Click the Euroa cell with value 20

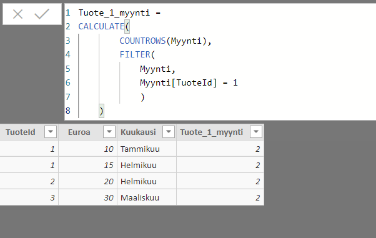pyautogui.click(x=88, y=181)
